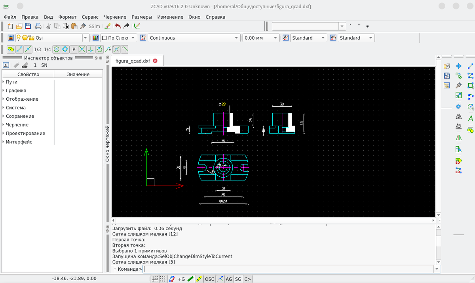Screen dimensions: 475x283
Task: Create a new drawing with New icon
Action: coord(11,26)
